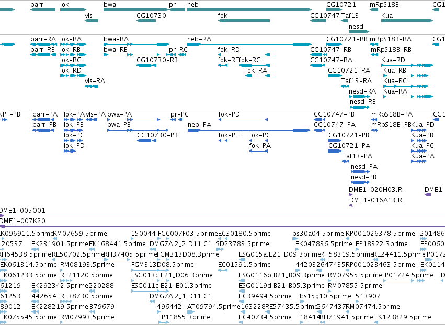Click EST EP18322.3prime
This screenshot has height=325, width=445.
[382, 244]
